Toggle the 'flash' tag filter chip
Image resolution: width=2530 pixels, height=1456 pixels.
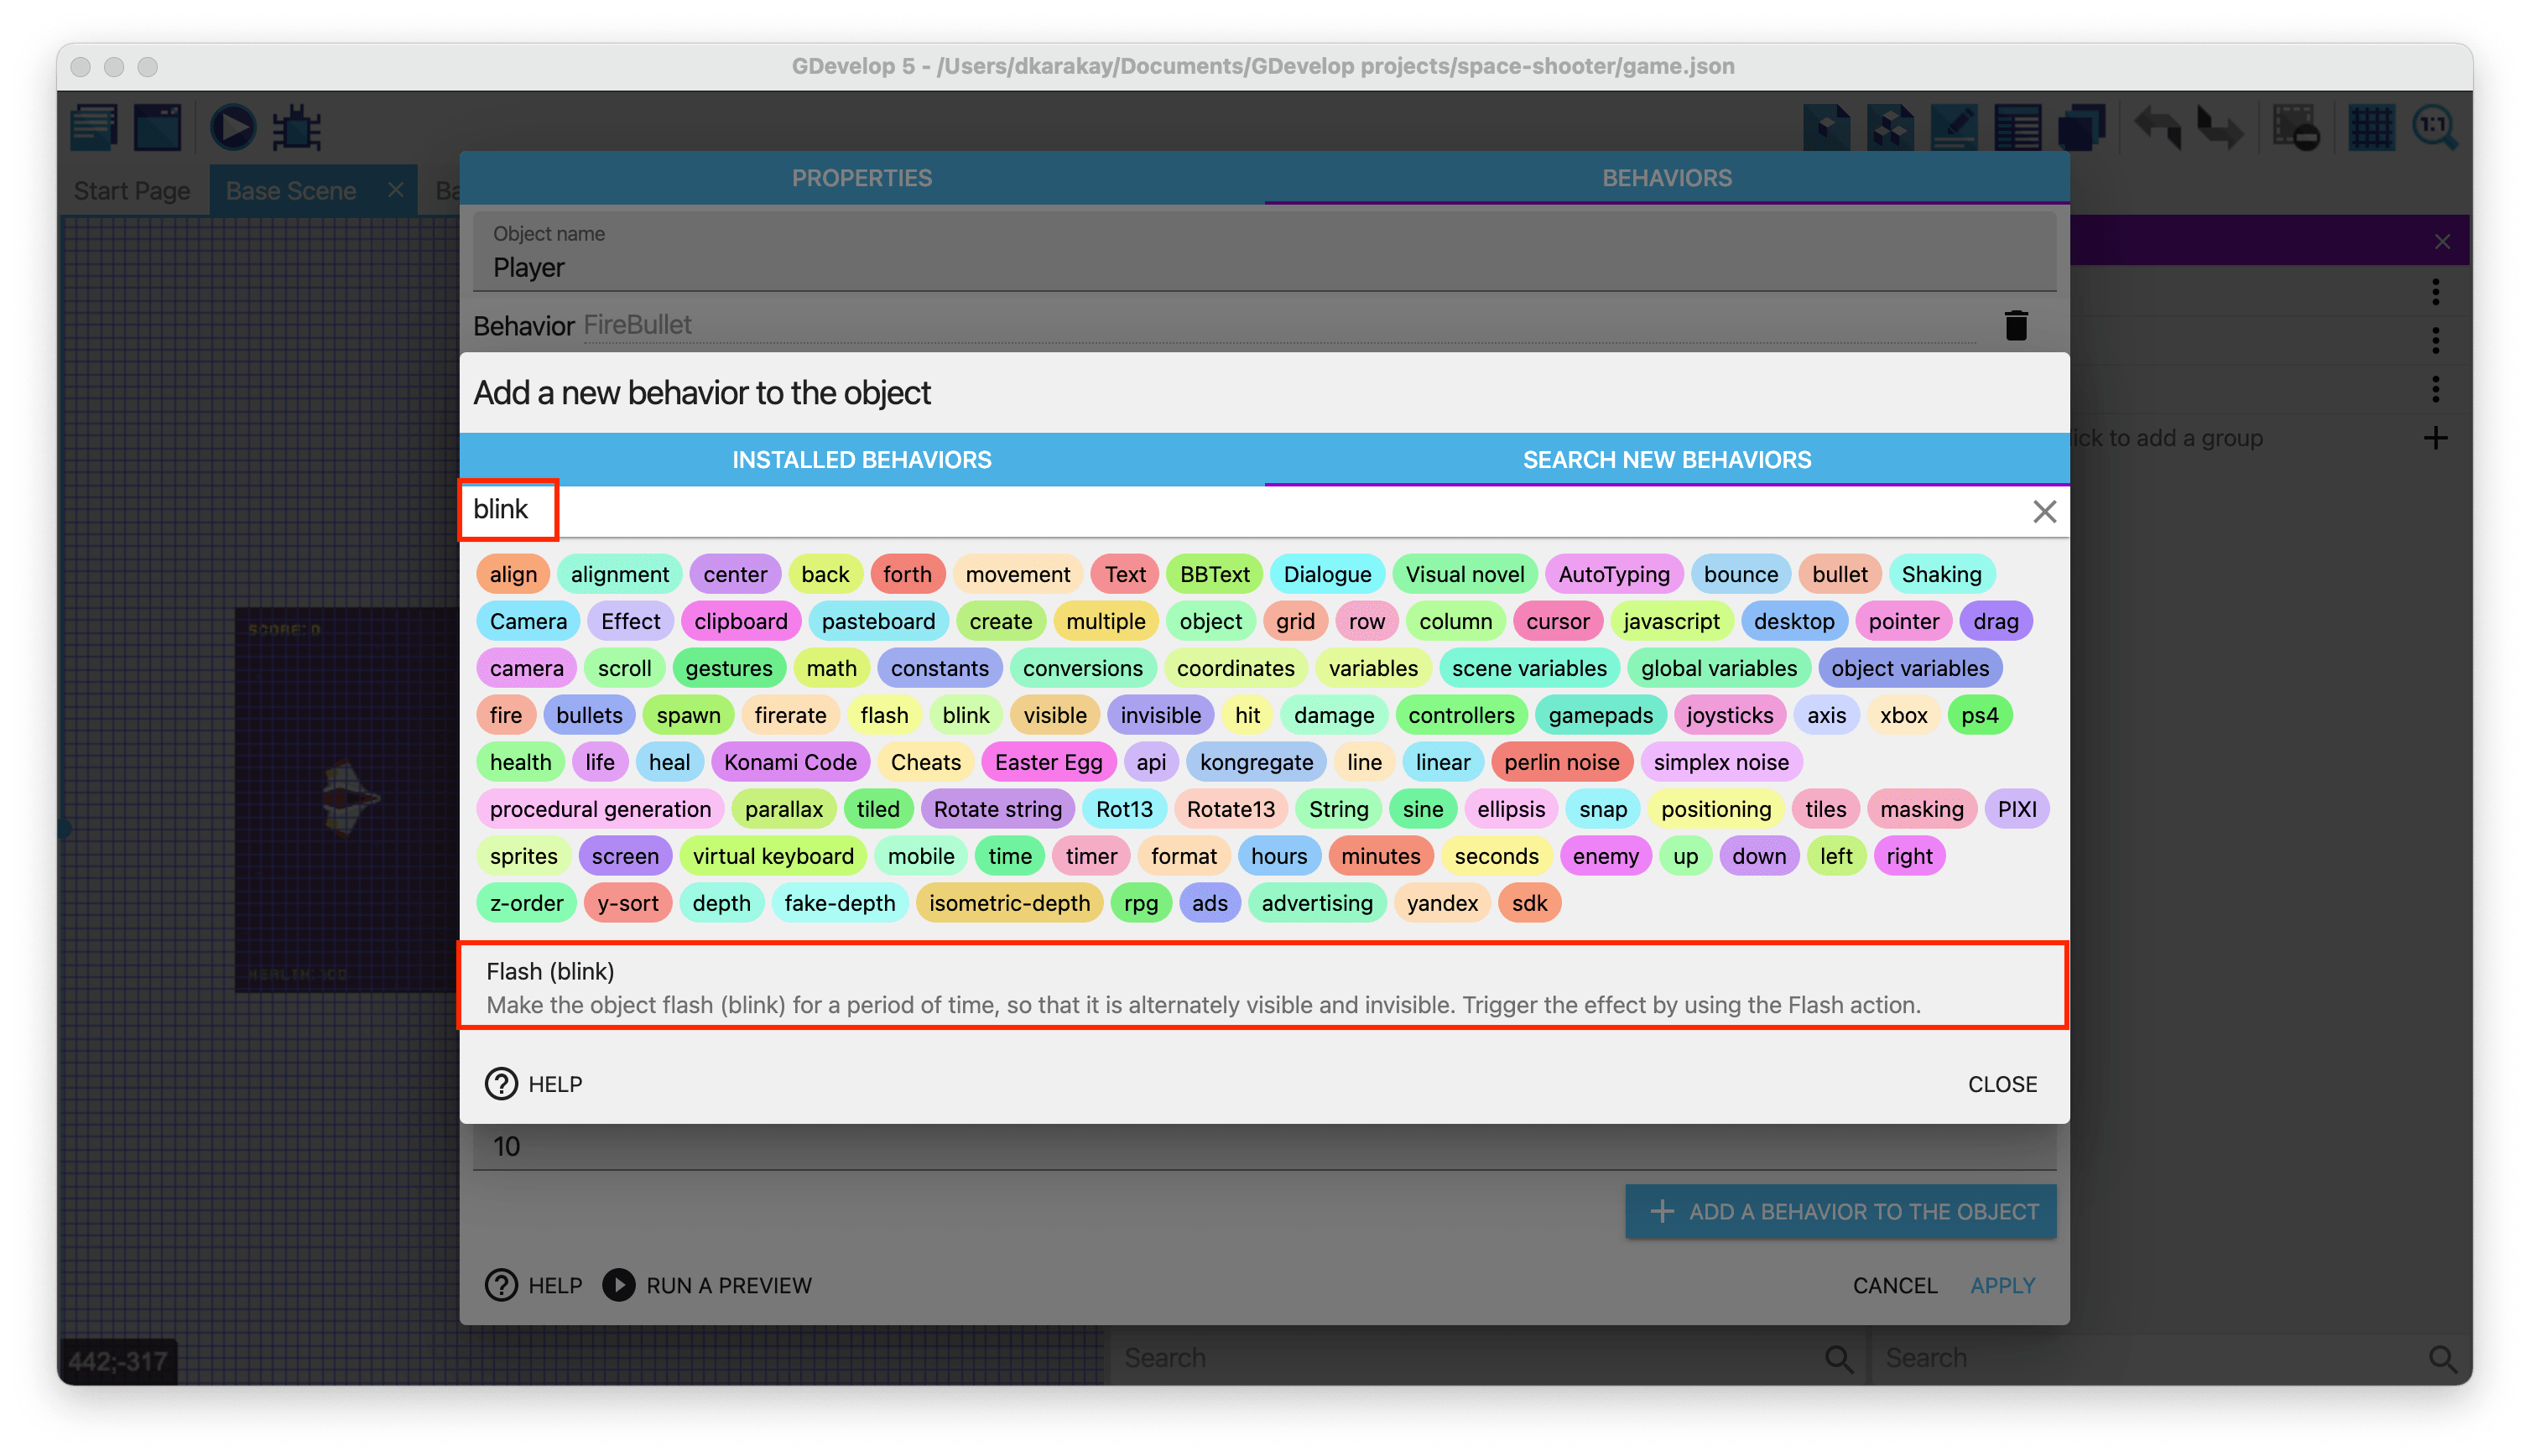point(884,715)
